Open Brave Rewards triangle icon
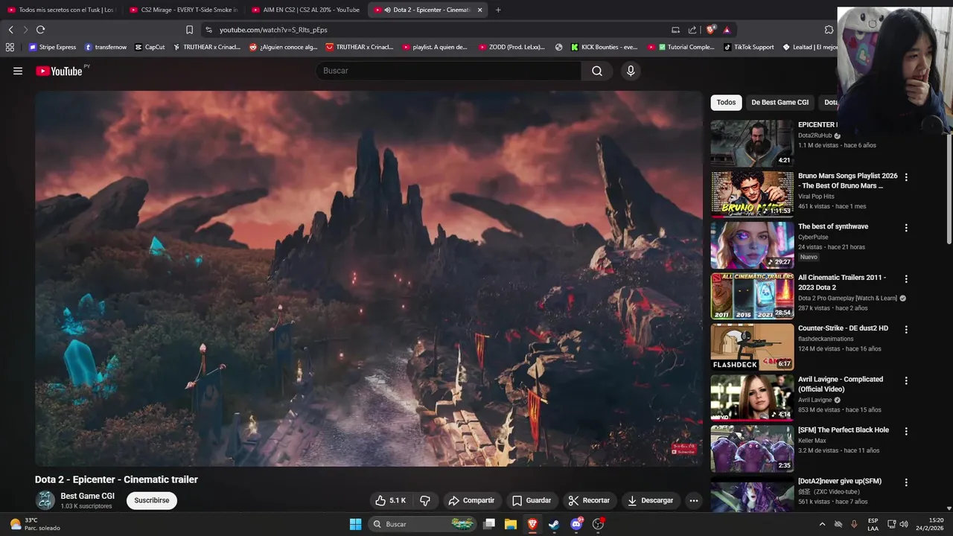The width and height of the screenshot is (953, 536). 727,30
